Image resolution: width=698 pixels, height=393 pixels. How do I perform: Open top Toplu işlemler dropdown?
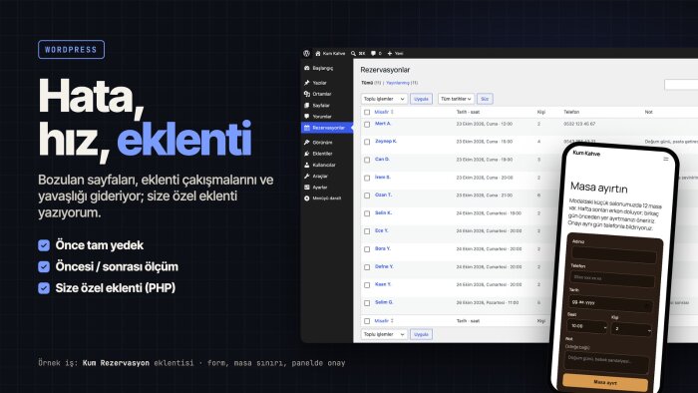[x=384, y=99]
